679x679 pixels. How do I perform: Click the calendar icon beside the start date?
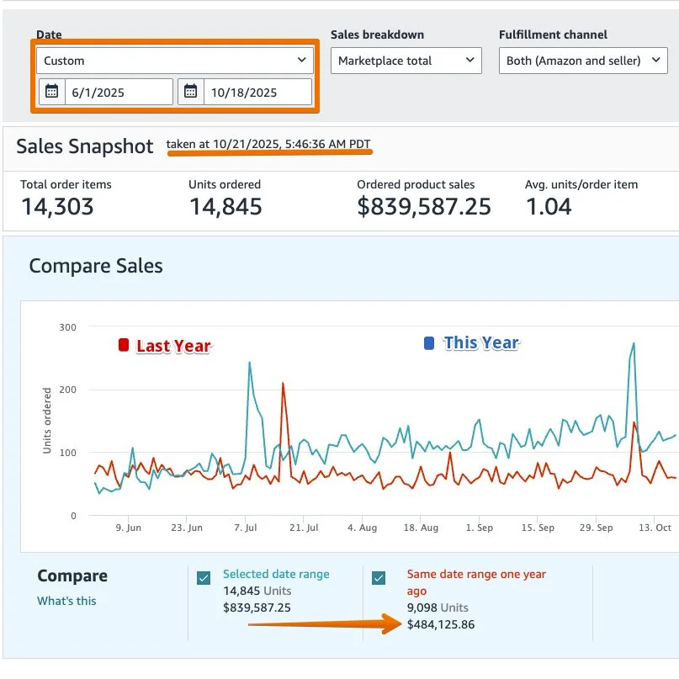click(52, 91)
